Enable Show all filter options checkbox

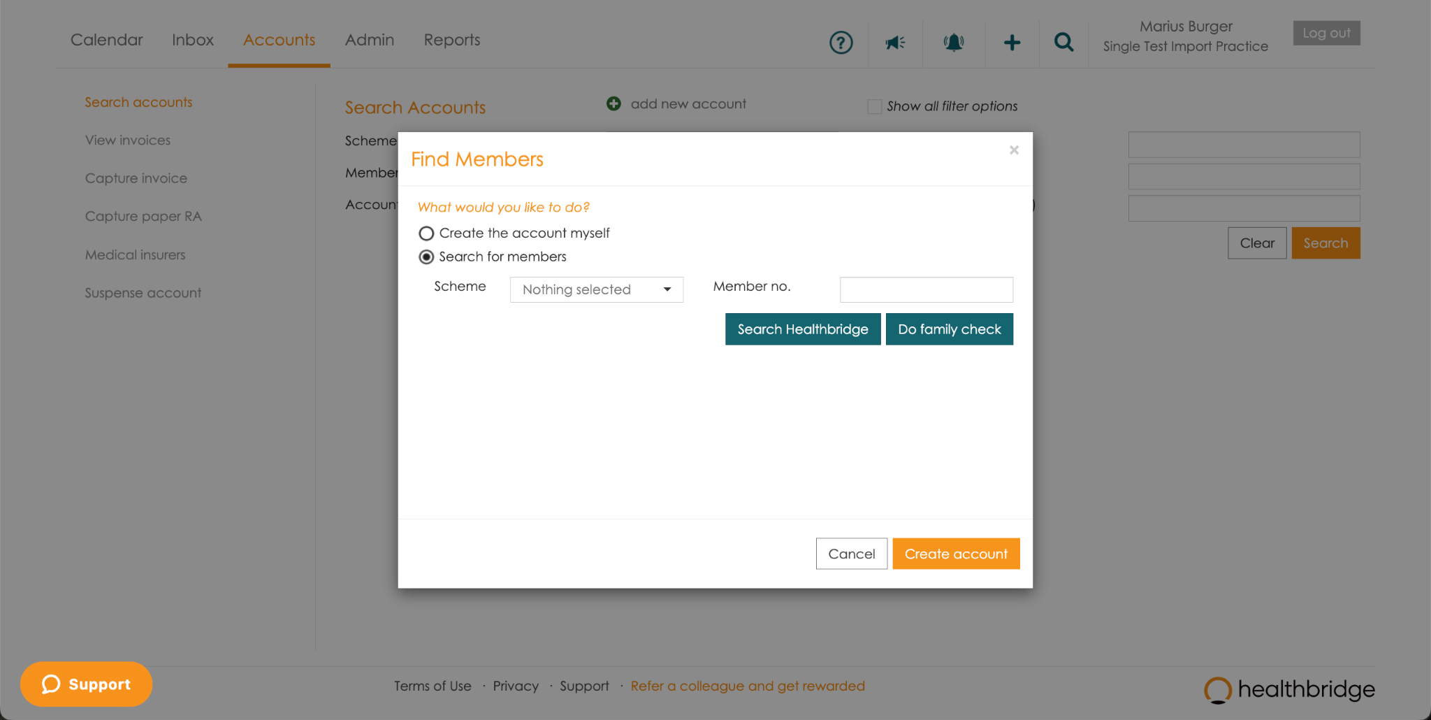click(x=874, y=106)
